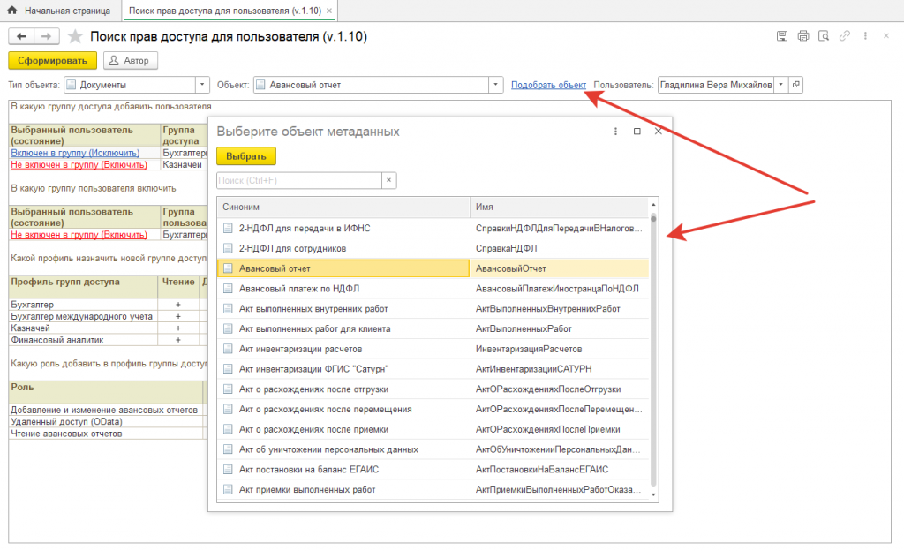This screenshot has width=904, height=551.
Task: Focus the 'Поиск (Ctrl+F)' search field
Action: (x=299, y=180)
